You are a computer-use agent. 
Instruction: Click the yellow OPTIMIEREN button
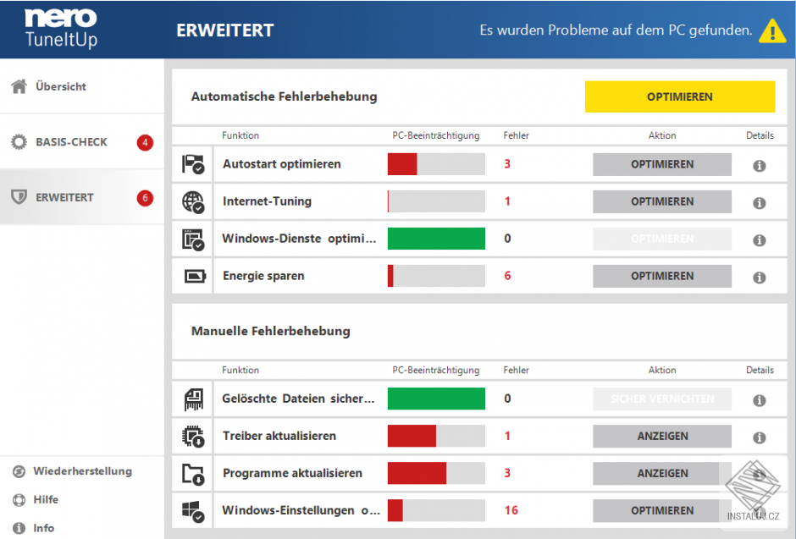(x=680, y=96)
